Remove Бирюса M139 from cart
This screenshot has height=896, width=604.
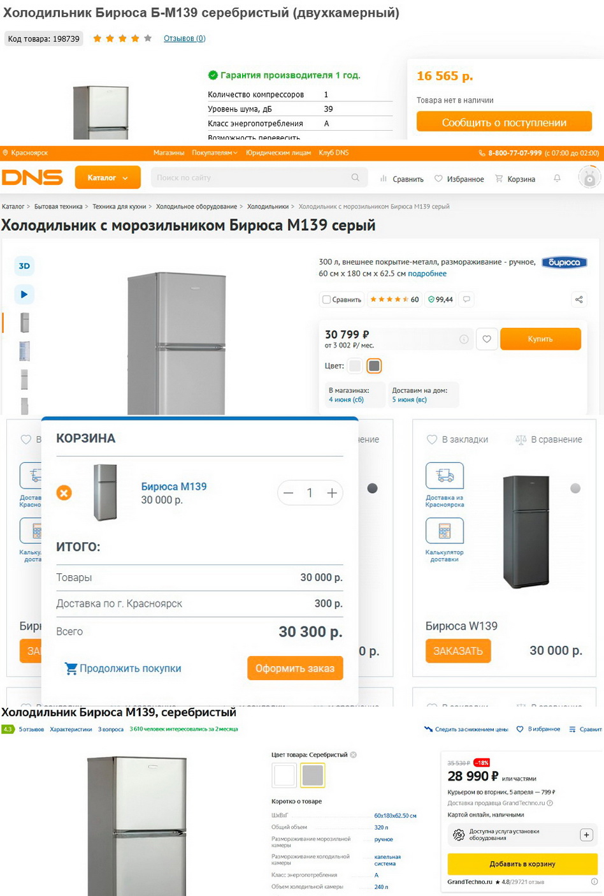click(64, 493)
